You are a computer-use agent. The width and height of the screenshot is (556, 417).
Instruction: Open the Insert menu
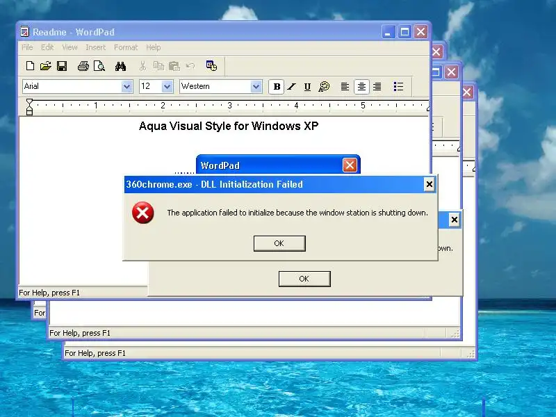(95, 47)
